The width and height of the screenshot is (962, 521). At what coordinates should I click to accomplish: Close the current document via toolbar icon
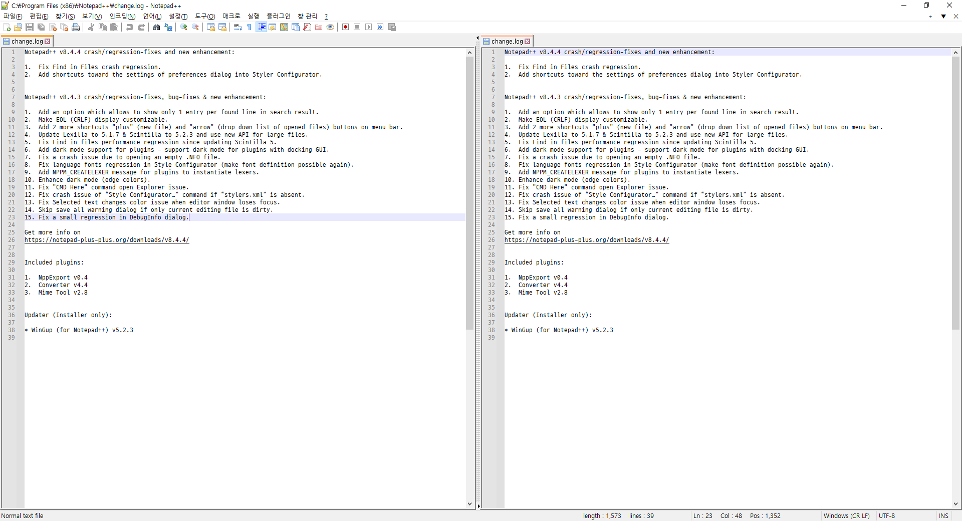click(x=53, y=27)
